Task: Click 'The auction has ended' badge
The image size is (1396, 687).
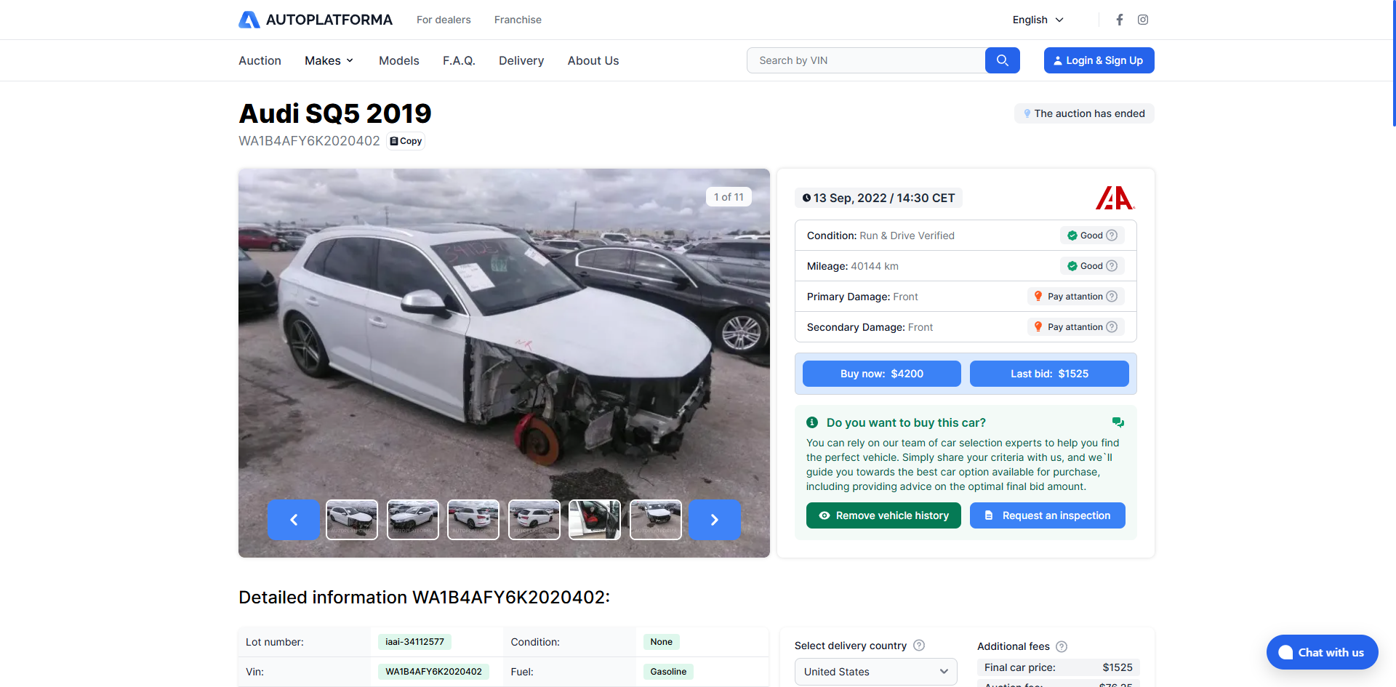Action: pyautogui.click(x=1084, y=113)
